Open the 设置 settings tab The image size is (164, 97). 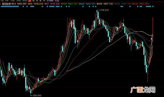pos(57,1)
